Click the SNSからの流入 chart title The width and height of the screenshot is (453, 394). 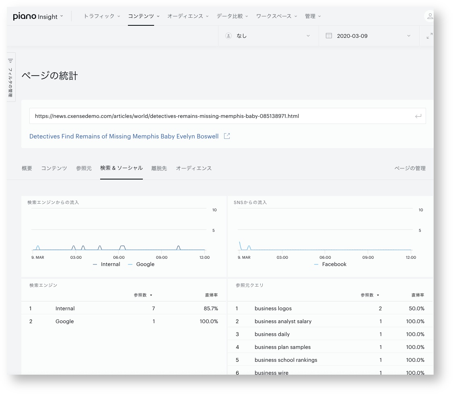(250, 202)
